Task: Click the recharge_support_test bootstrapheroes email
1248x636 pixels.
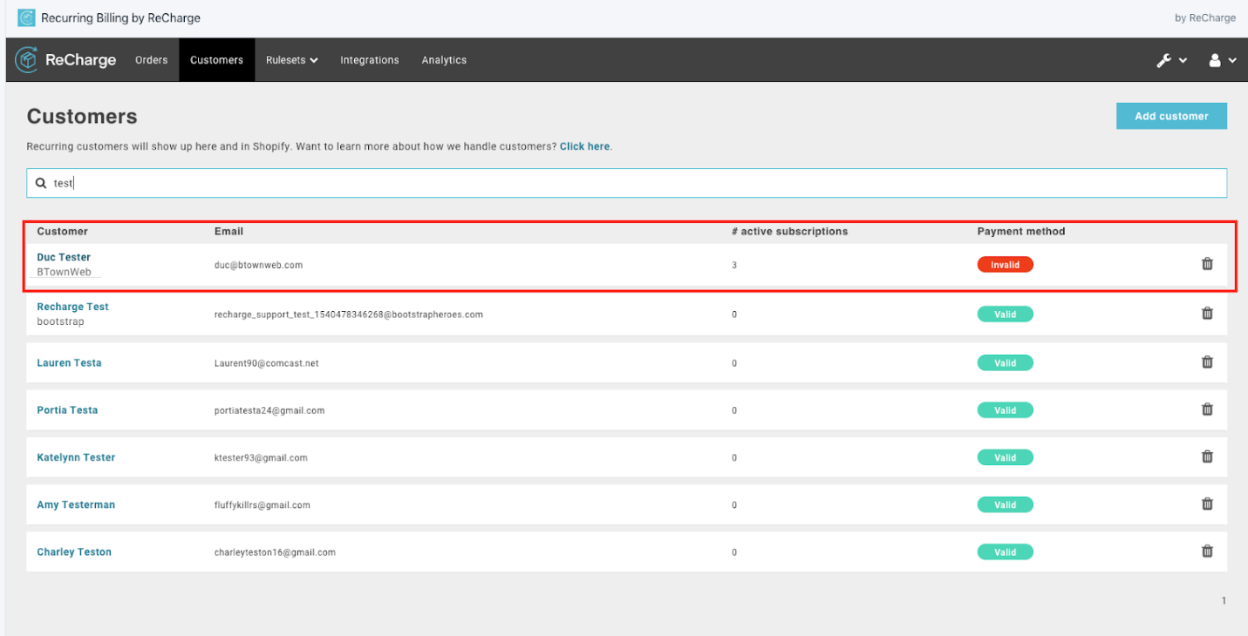Action: point(349,314)
